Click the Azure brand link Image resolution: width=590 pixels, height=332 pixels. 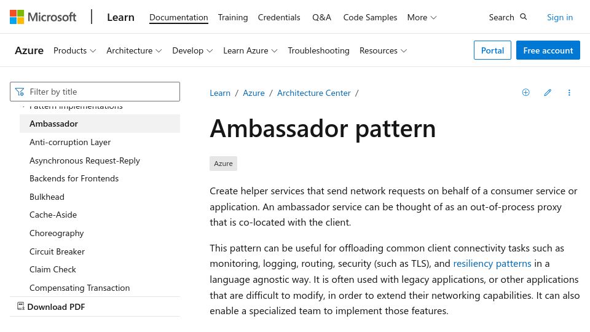point(29,50)
